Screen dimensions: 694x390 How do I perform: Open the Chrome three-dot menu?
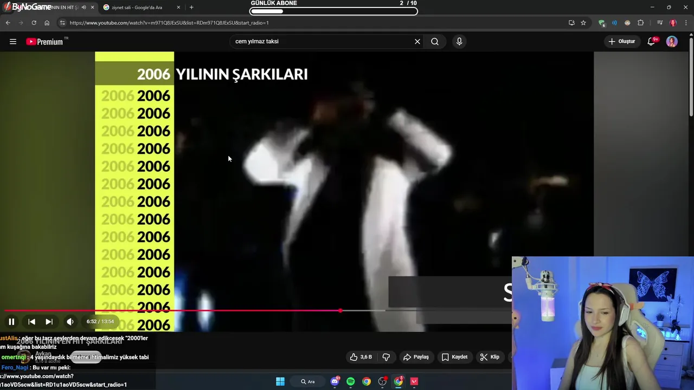[685, 23]
